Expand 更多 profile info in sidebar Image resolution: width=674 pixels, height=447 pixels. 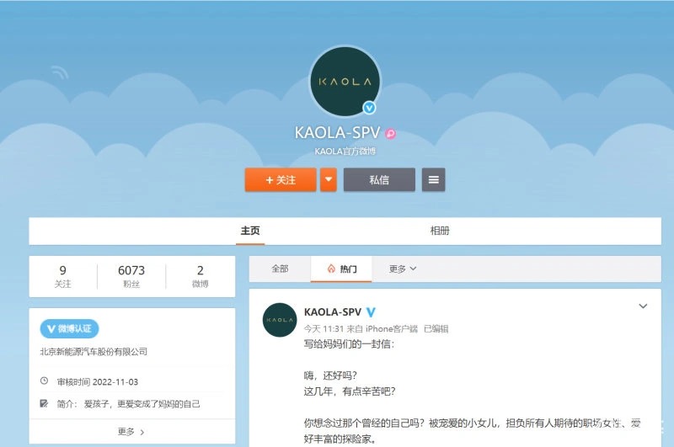point(131,432)
